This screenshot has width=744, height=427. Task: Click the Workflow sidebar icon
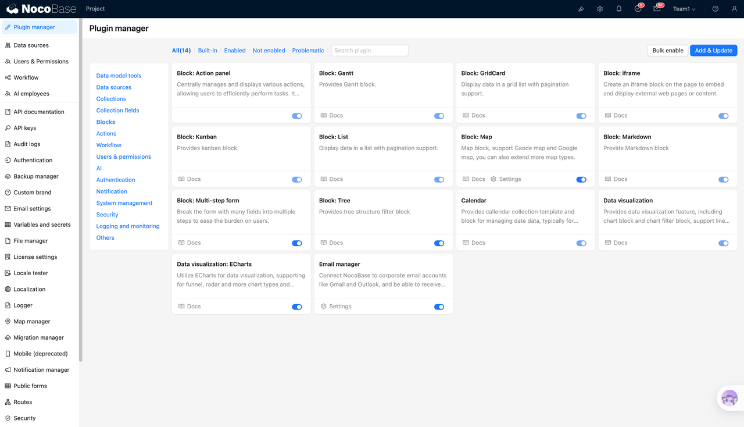pyautogui.click(x=8, y=77)
